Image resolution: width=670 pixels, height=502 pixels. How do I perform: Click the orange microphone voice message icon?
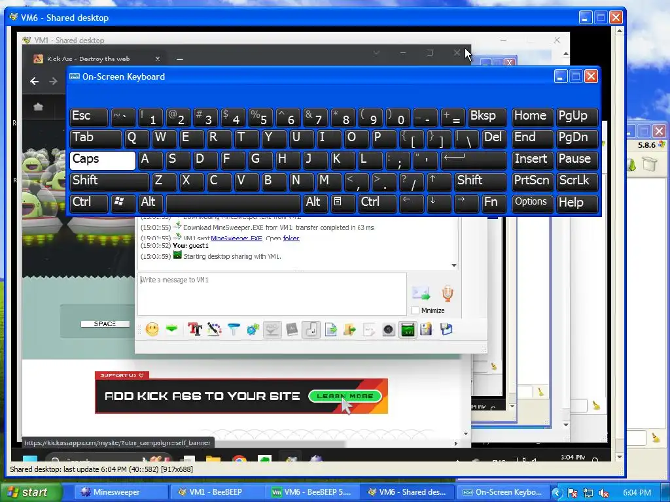coord(448,293)
